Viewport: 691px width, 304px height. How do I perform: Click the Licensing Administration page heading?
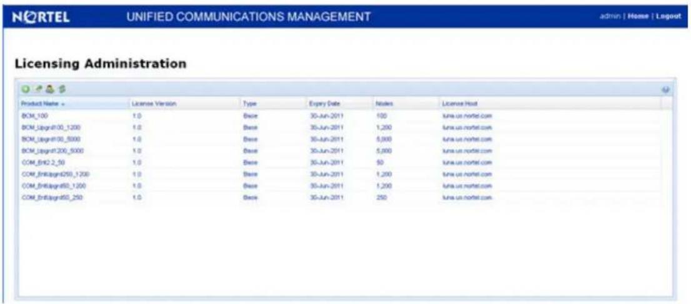coord(101,64)
